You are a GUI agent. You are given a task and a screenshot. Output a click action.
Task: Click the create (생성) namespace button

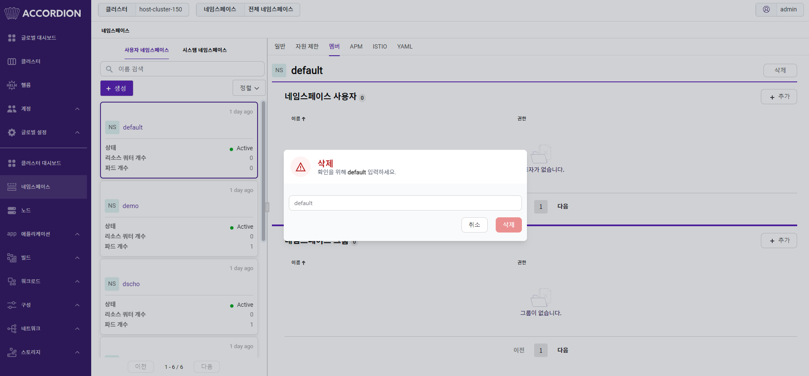(117, 88)
